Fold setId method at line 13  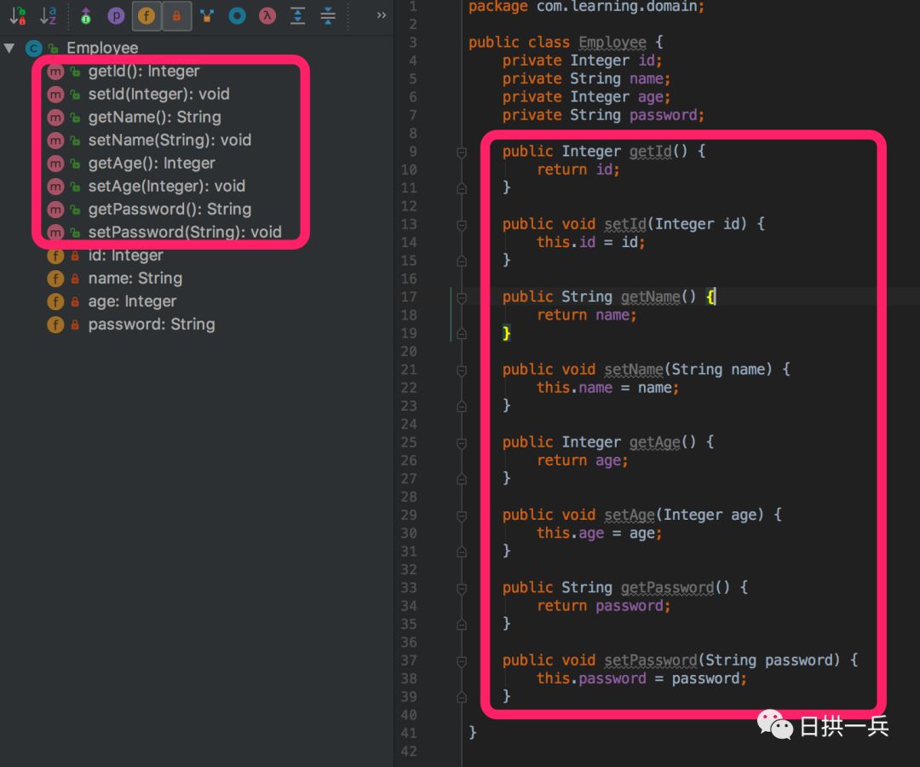point(462,225)
